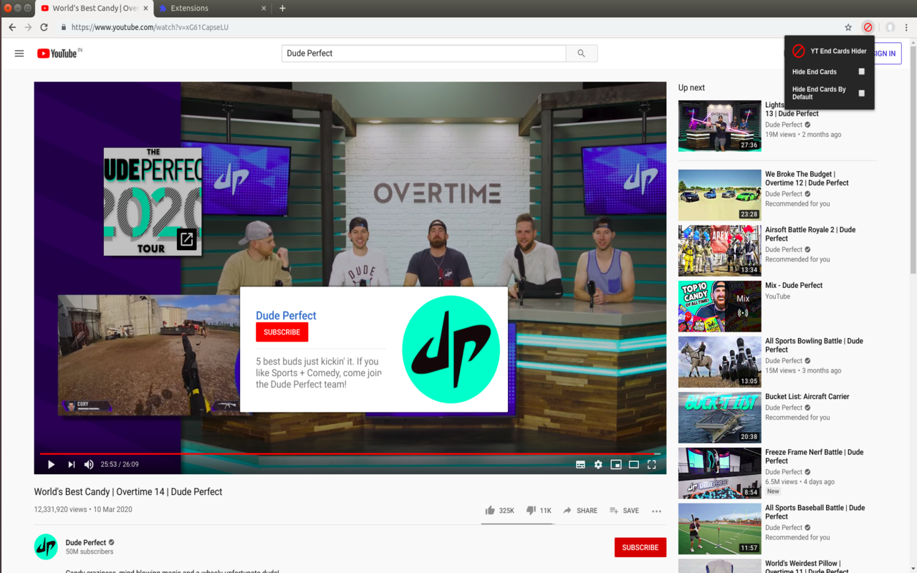Enter full screen mode
Screen dimensions: 917x573
(651, 464)
